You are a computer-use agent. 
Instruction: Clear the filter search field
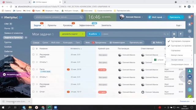[168, 34]
